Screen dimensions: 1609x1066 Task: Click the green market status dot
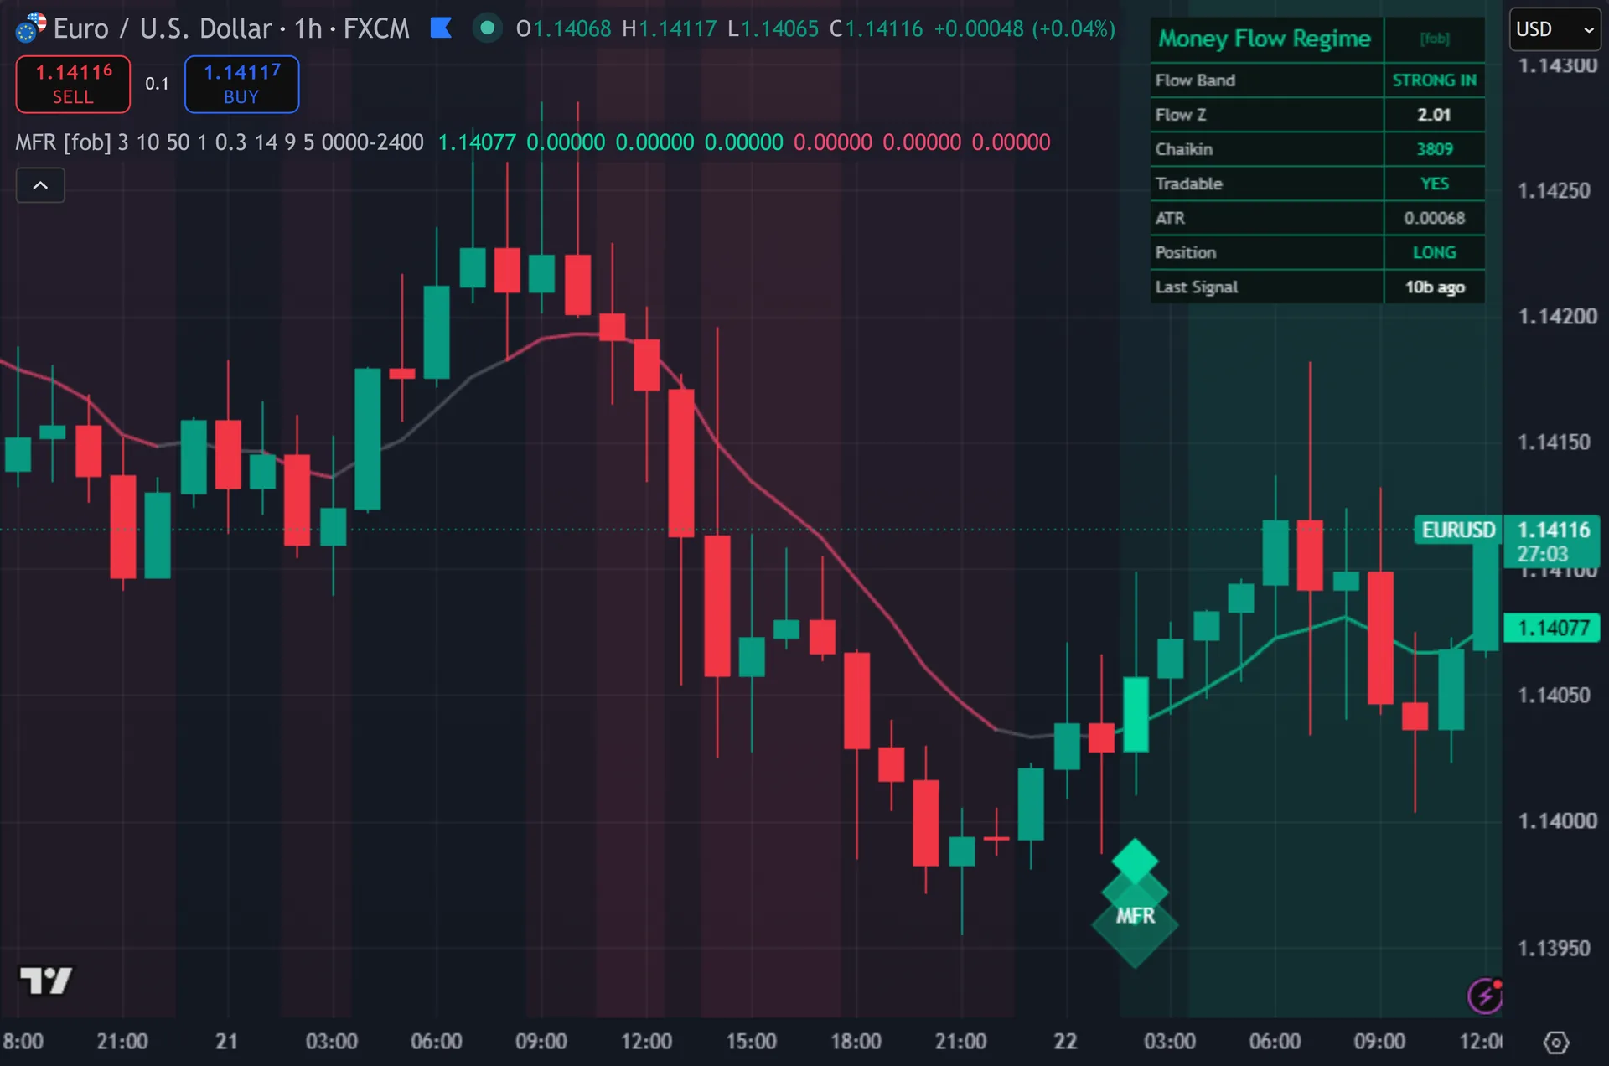[x=487, y=28]
